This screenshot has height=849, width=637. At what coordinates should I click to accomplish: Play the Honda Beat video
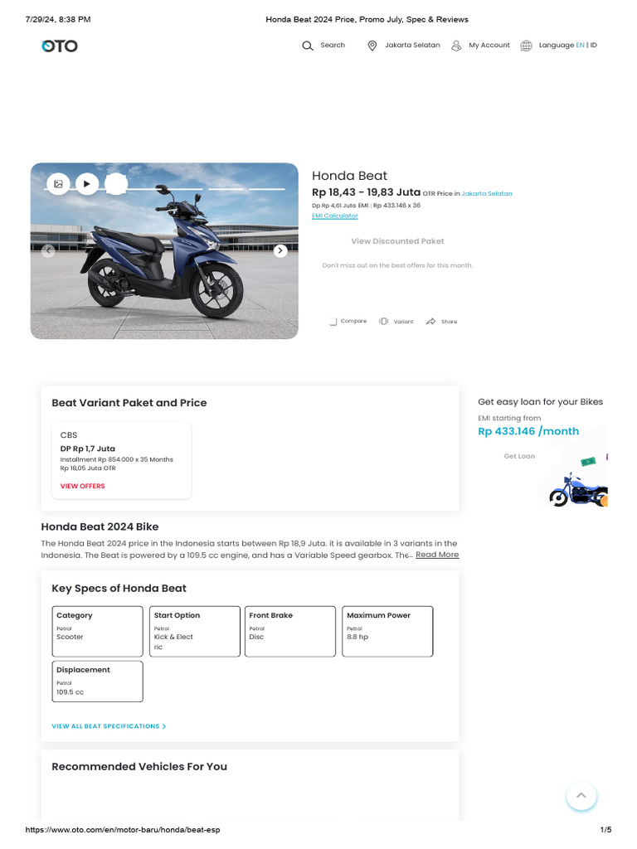86,184
